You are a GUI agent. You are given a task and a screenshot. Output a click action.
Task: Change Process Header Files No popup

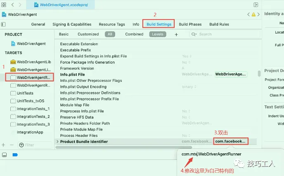(186, 136)
